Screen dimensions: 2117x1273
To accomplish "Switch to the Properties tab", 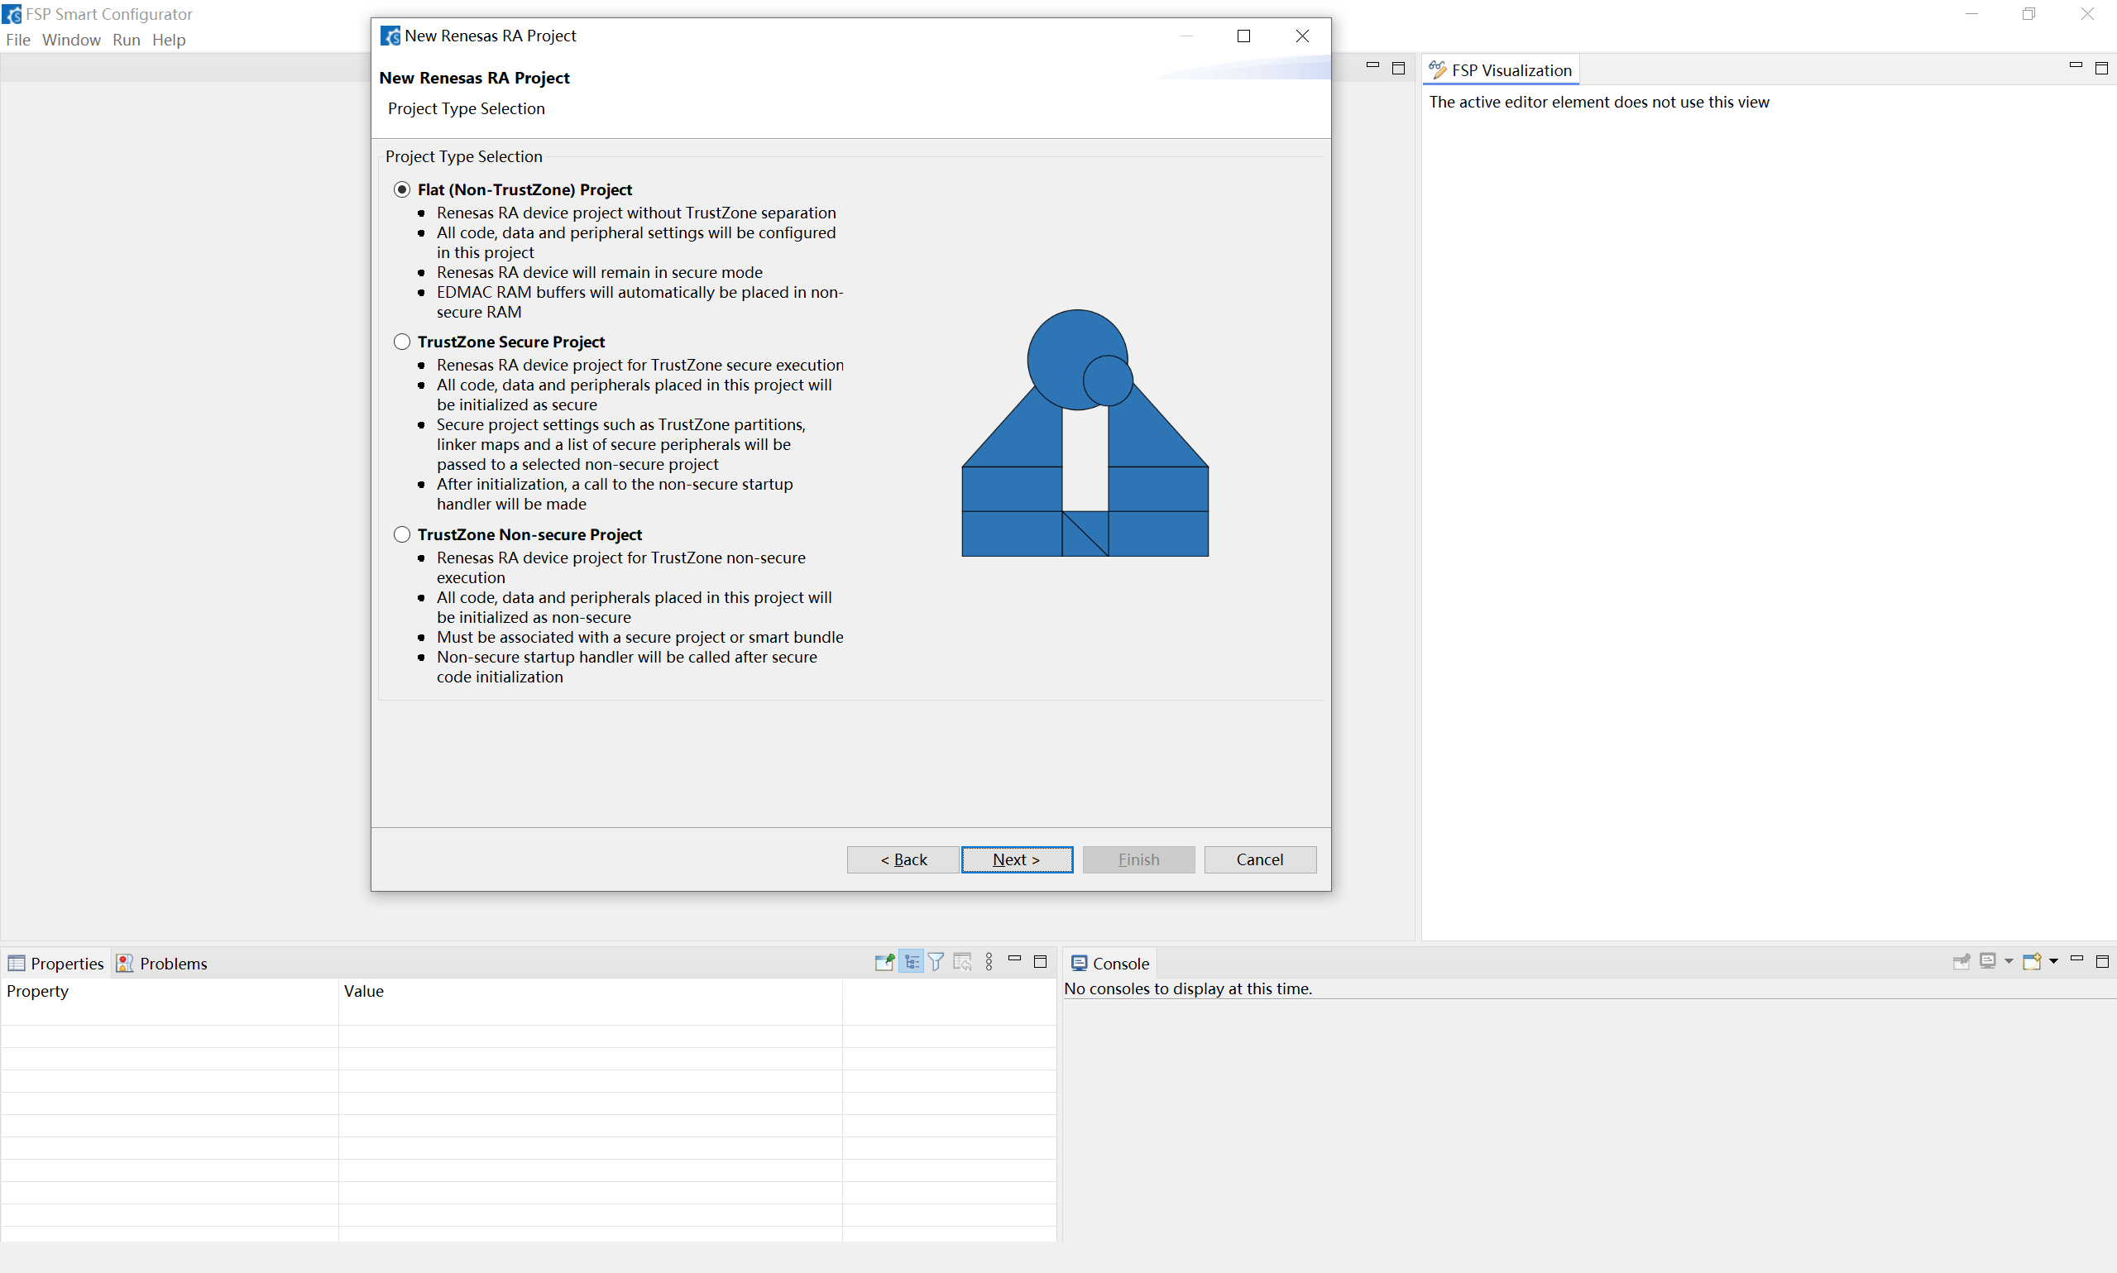I will pyautogui.click(x=55, y=964).
